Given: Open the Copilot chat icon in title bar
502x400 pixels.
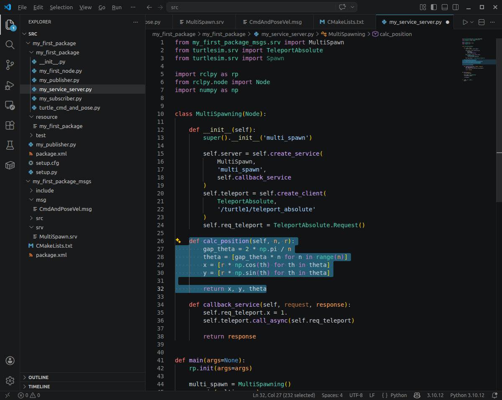Looking at the screenshot, I should 342,7.
